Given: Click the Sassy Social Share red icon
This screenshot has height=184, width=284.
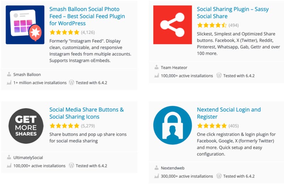Looking at the screenshot, I should click(x=172, y=25).
